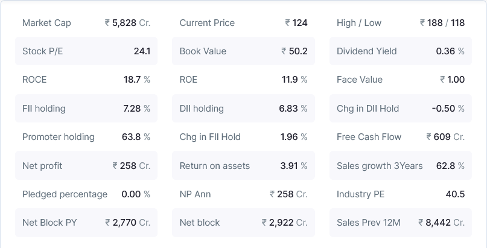The height and width of the screenshot is (248, 487).
Task: Select the Return on assets row
Action: [243, 166]
